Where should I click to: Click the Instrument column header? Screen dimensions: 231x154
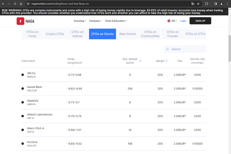click(28, 61)
